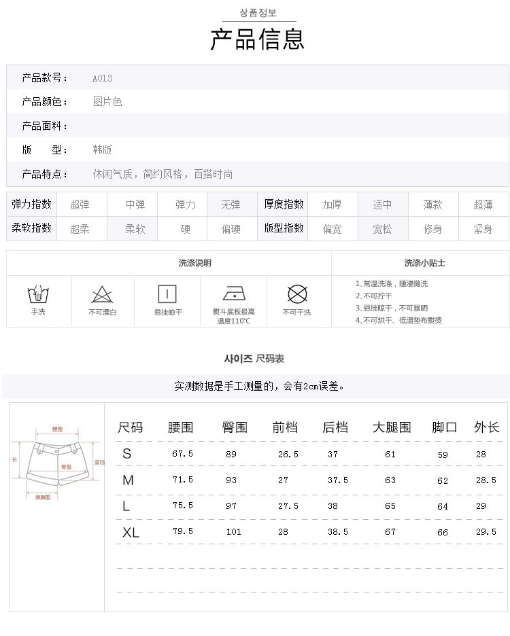Screen dimensions: 510x636
Task: Click leg opening 62 for size M
Action: pyautogui.click(x=443, y=481)
